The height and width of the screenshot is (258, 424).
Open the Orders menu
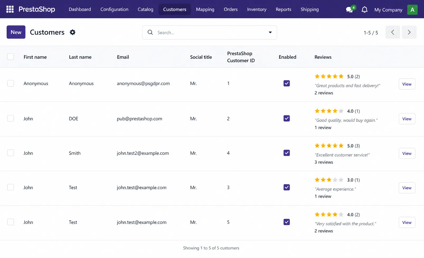(231, 9)
